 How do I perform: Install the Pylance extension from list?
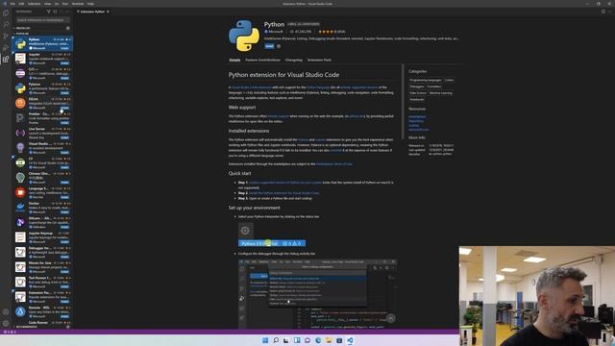coord(64,93)
